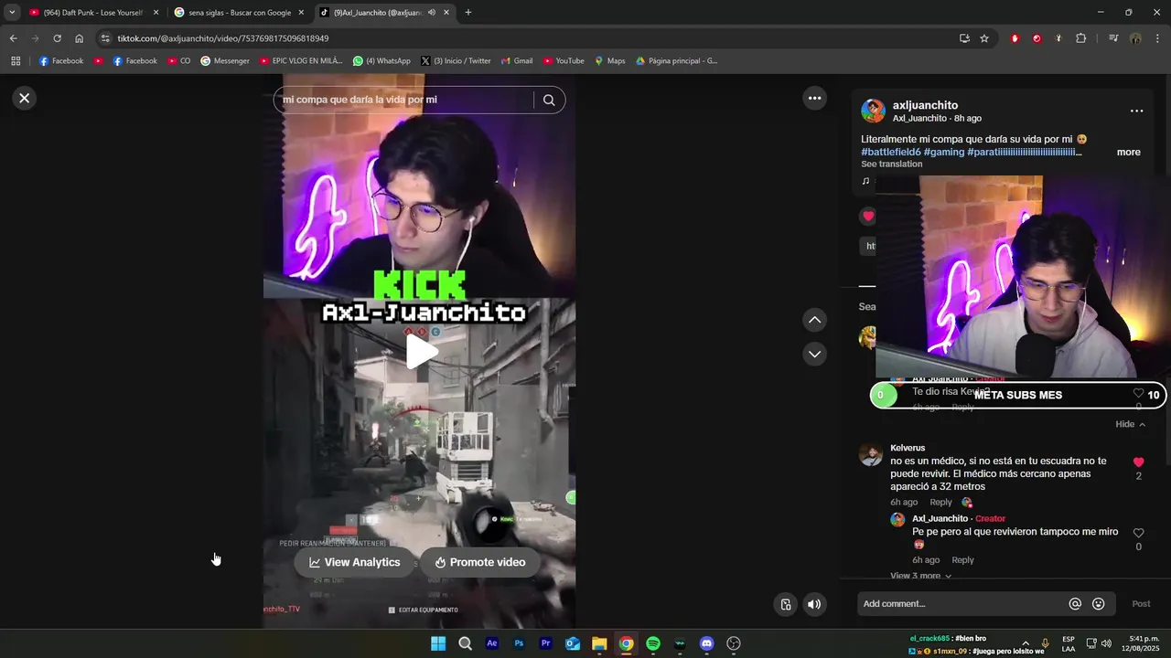The image size is (1171, 658).
Task: Click the search magnifier in the video search bar
Action: [549, 100]
